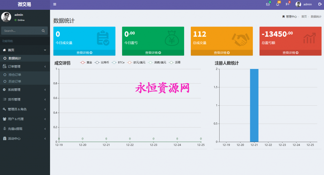Click the sidebar Search input field

[x=21, y=31]
